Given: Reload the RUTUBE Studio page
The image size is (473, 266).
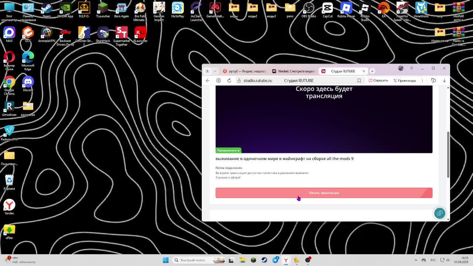Looking at the screenshot, I should pyautogui.click(x=229, y=81).
